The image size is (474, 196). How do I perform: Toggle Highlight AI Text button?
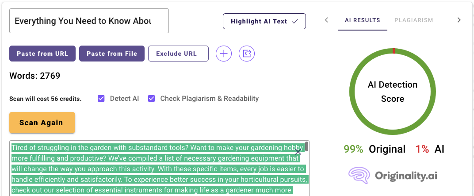[264, 21]
